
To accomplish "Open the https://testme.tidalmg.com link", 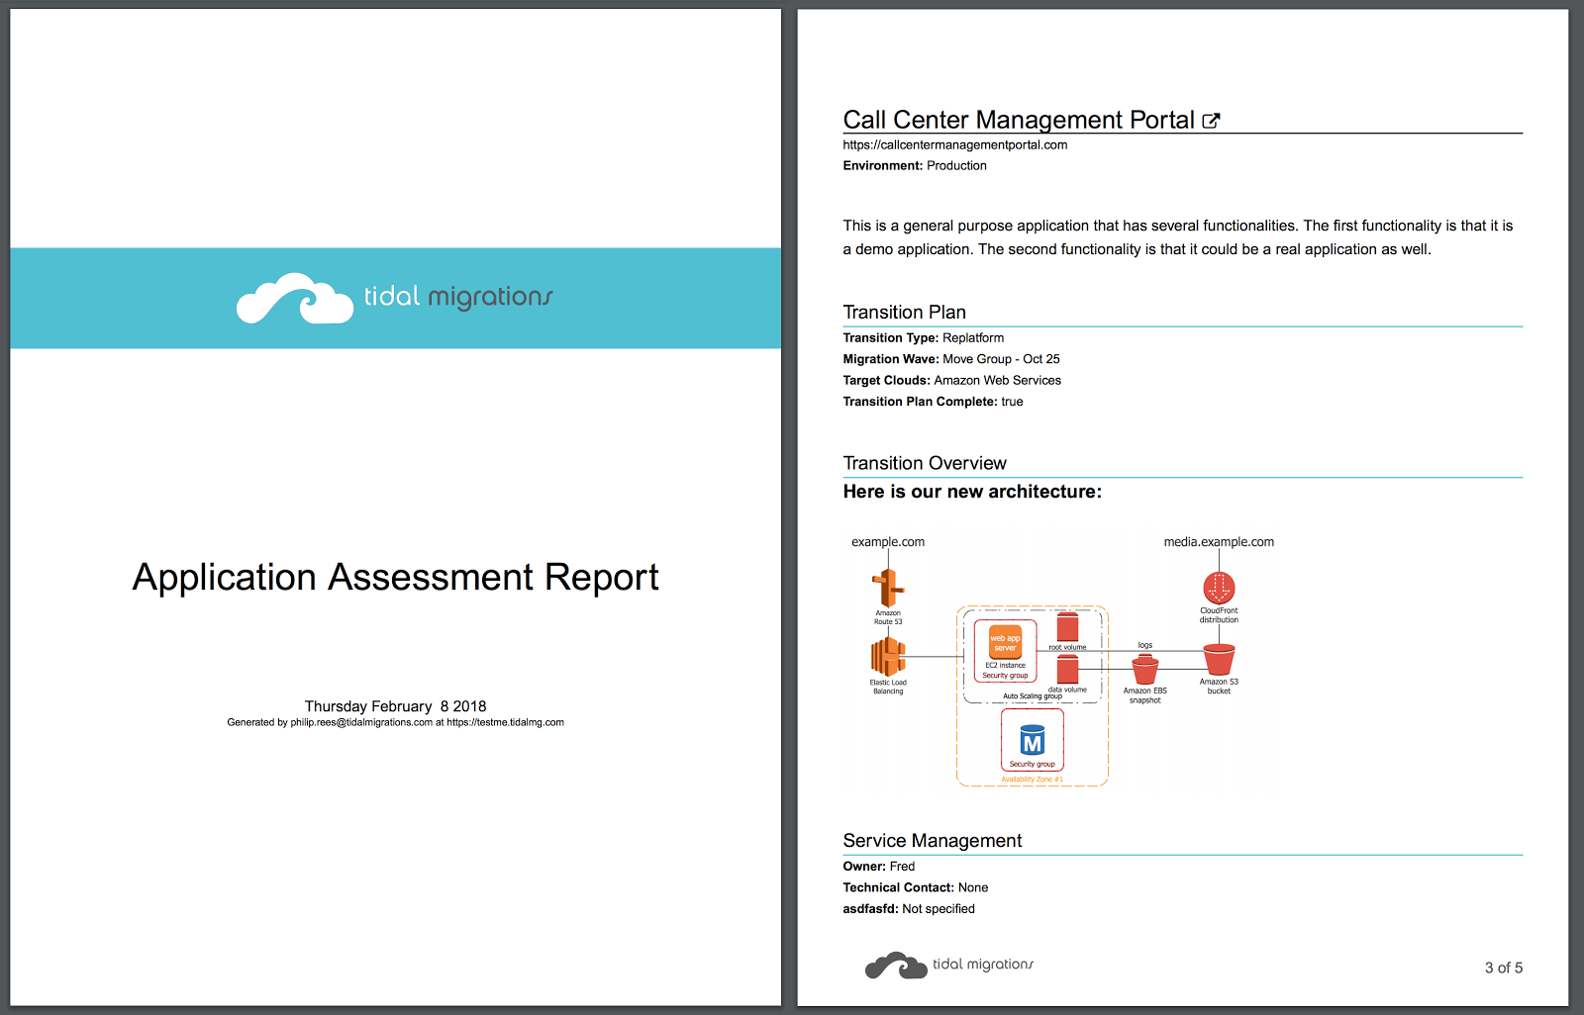I will tap(505, 722).
